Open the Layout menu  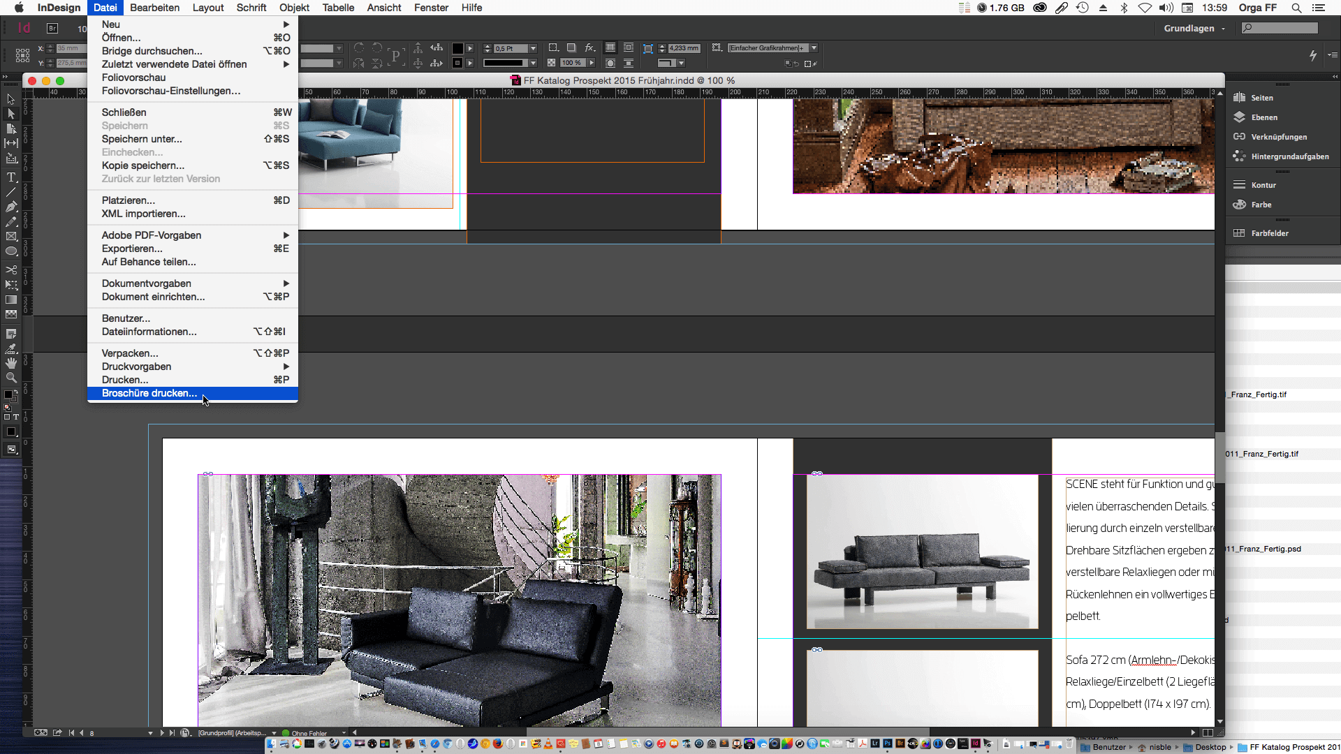pyautogui.click(x=208, y=8)
